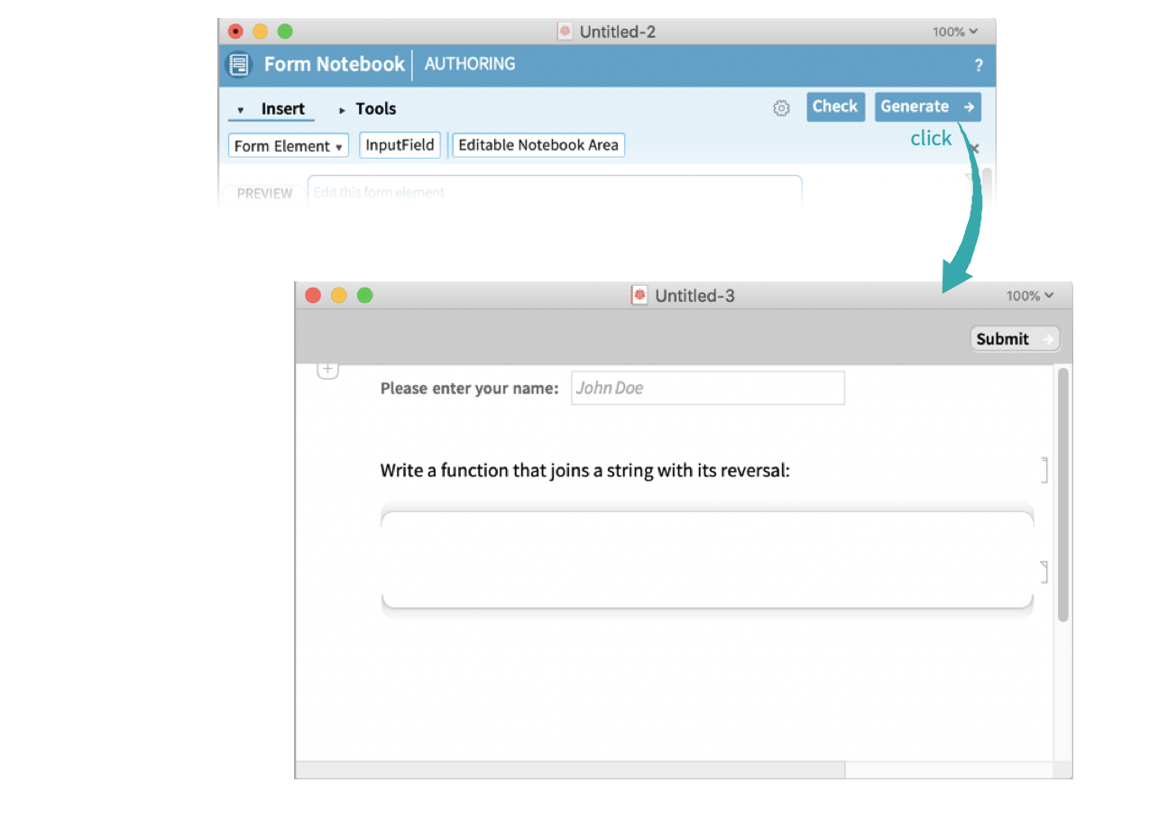Image resolution: width=1149 pixels, height=837 pixels.
Task: Close the toolbar with the small x icon
Action: coord(974,148)
